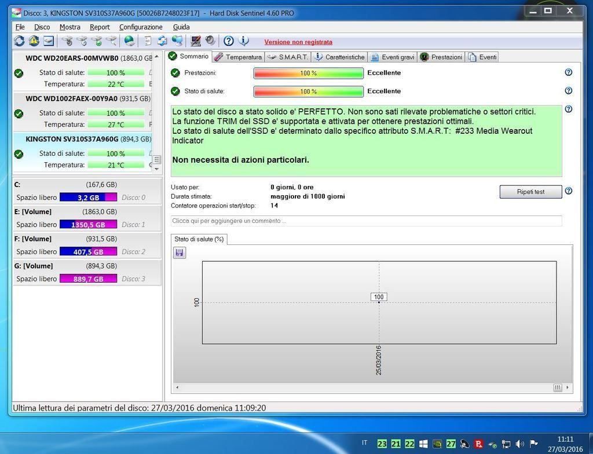Screen dimensions: 593x454
Task: Click help icon beside Prestazioni rating
Action: (x=568, y=72)
